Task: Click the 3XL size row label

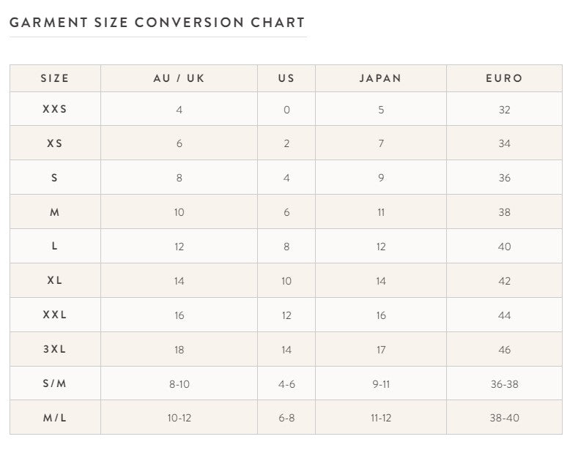Action: 55,349
